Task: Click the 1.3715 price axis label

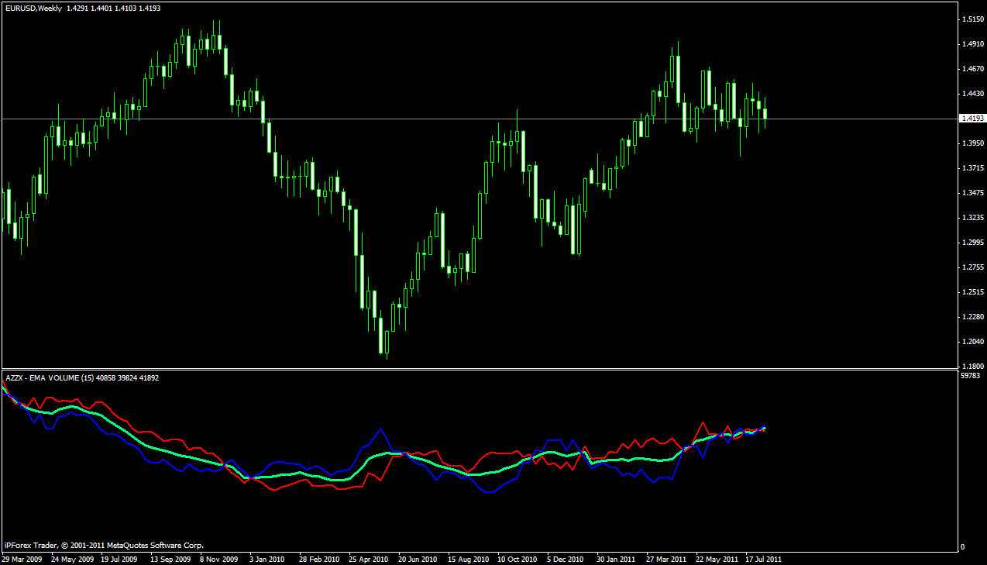Action: (x=972, y=167)
